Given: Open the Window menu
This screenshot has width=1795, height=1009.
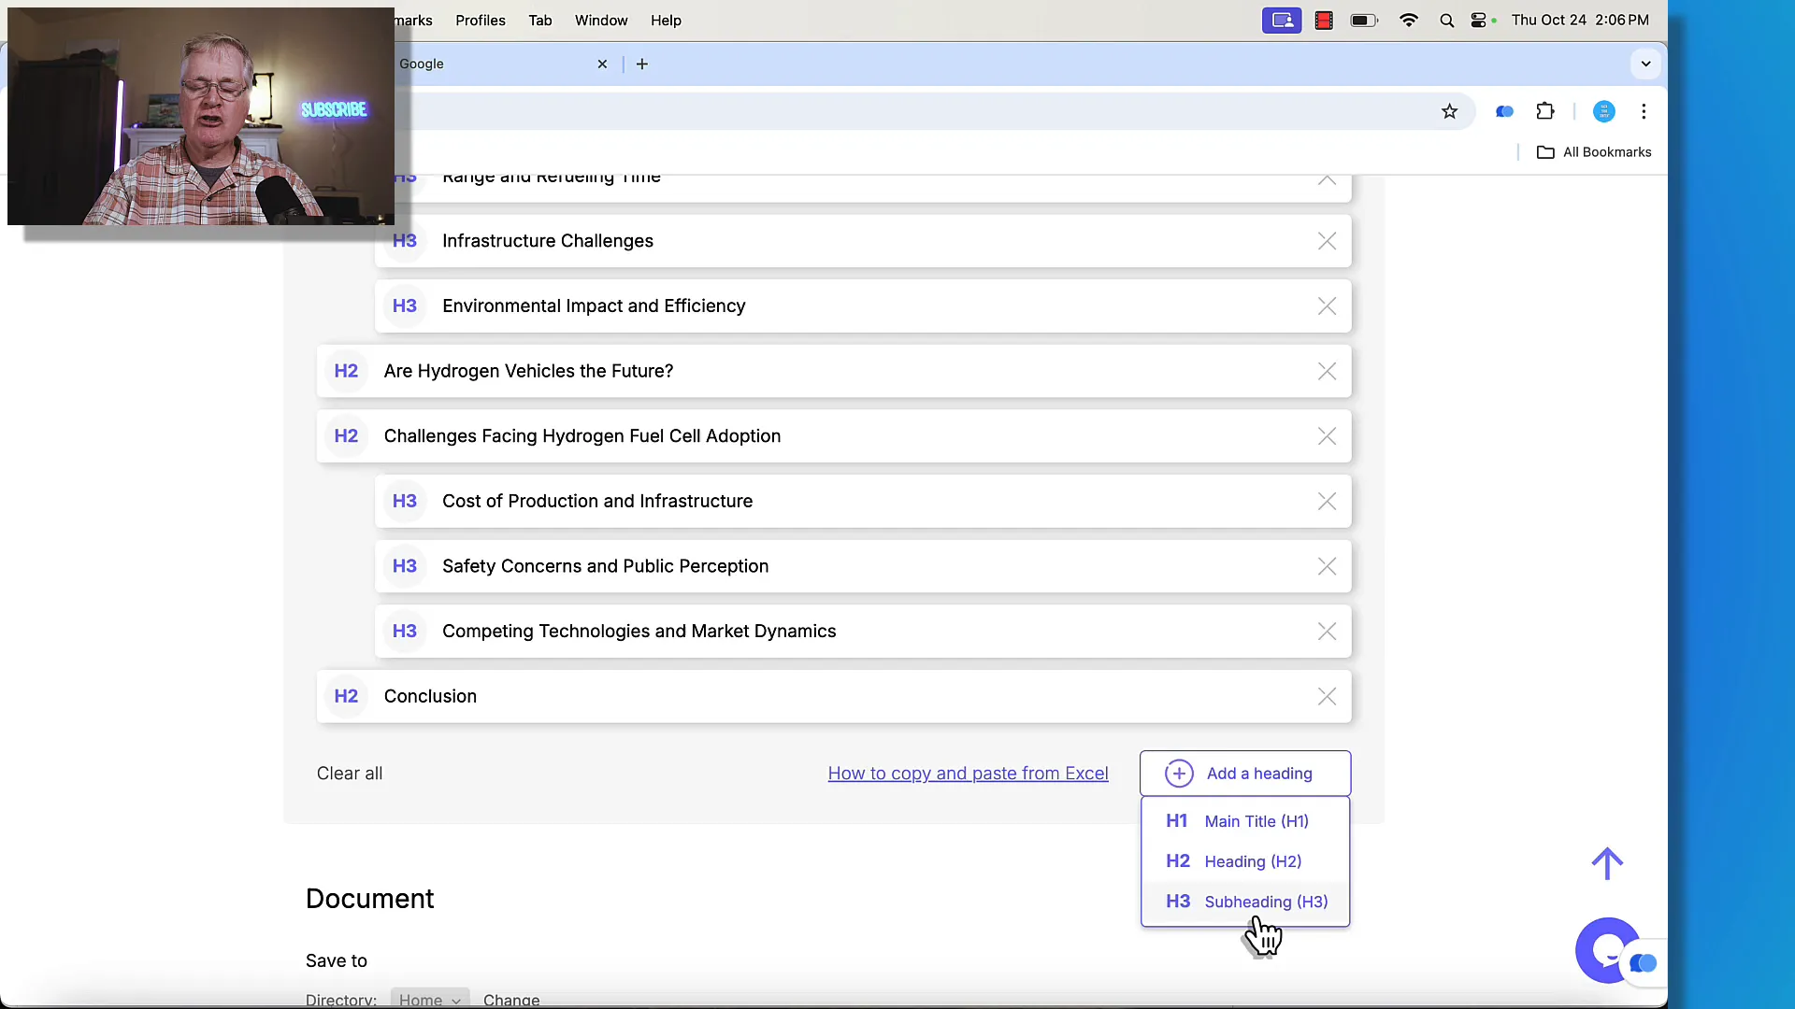Looking at the screenshot, I should (601, 21).
